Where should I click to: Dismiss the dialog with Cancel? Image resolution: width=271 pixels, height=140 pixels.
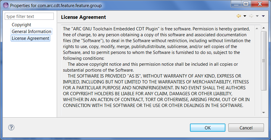(x=246, y=128)
